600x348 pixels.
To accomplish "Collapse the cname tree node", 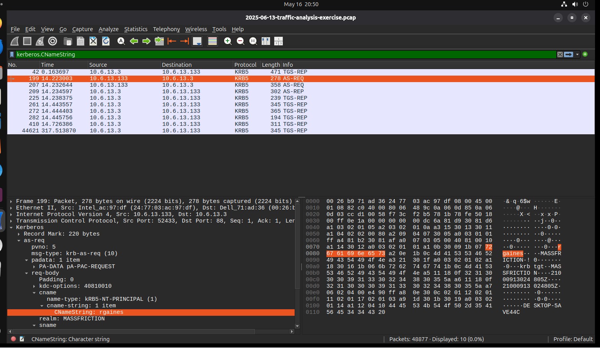I will click(x=34, y=293).
